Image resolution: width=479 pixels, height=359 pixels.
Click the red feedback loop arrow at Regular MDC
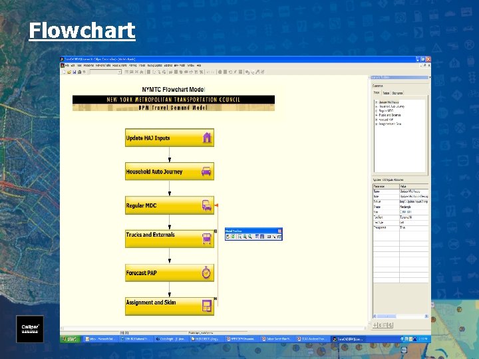click(216, 205)
